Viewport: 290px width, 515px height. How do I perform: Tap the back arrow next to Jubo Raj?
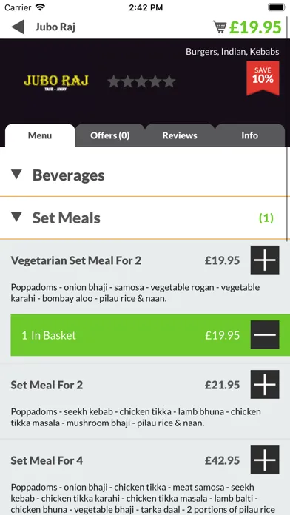[18, 27]
